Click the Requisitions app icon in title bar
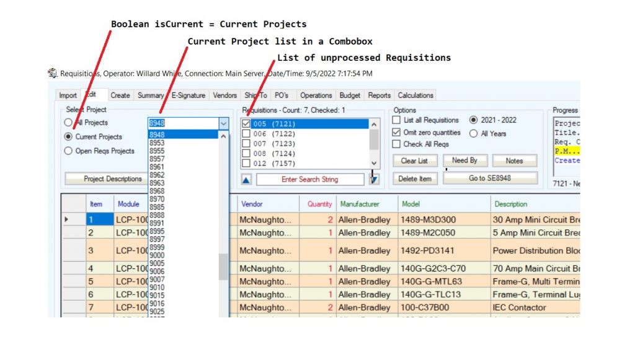The image size is (635, 349). (53, 74)
